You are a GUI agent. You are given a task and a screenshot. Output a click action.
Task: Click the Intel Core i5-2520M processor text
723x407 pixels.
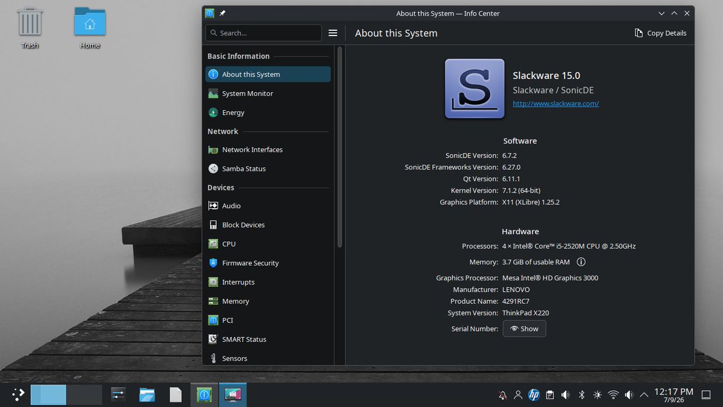click(x=569, y=246)
